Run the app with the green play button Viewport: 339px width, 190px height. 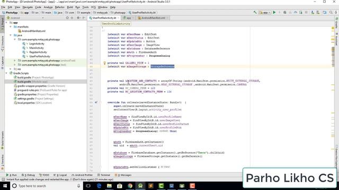tap(274, 13)
